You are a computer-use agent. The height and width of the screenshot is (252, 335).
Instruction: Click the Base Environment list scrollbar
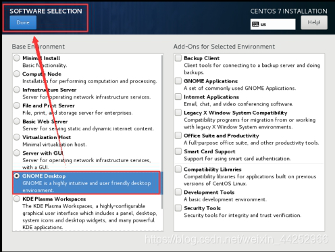(162, 132)
